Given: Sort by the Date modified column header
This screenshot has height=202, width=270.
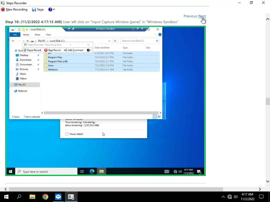Looking at the screenshot, I should [102, 48].
